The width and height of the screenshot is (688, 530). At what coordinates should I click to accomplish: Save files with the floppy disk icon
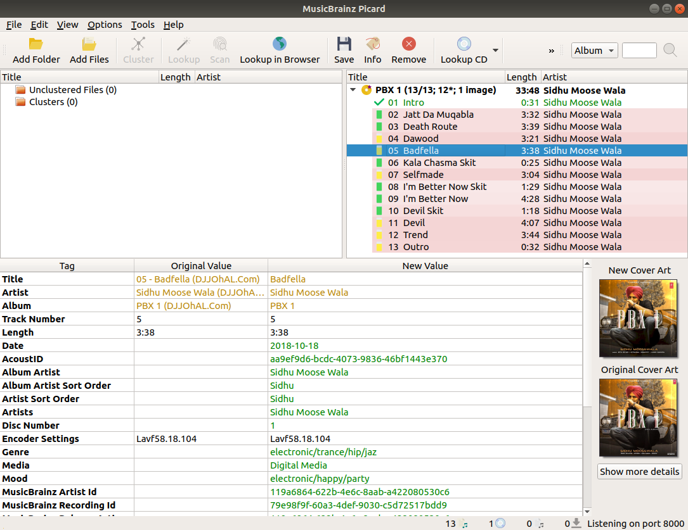click(x=344, y=44)
